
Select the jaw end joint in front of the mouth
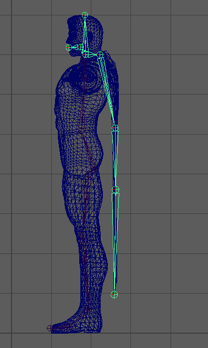click(x=69, y=47)
